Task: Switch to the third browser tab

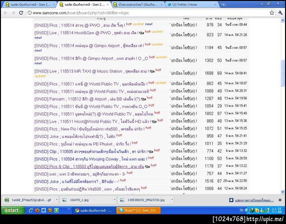Action: click(138, 5)
